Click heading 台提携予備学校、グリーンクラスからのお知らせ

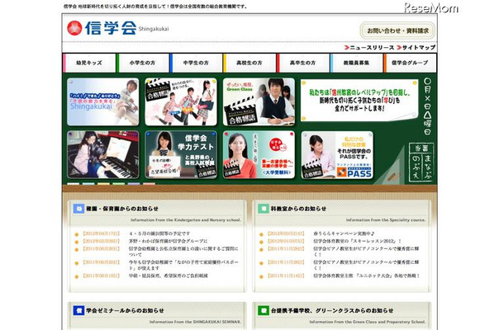point(332,311)
